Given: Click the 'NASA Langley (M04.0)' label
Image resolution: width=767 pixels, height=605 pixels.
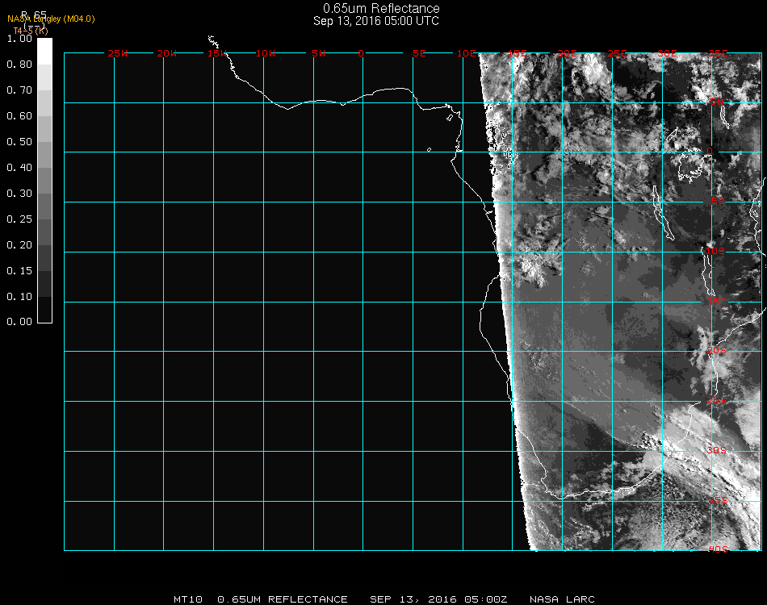Looking at the screenshot, I should (51, 19).
